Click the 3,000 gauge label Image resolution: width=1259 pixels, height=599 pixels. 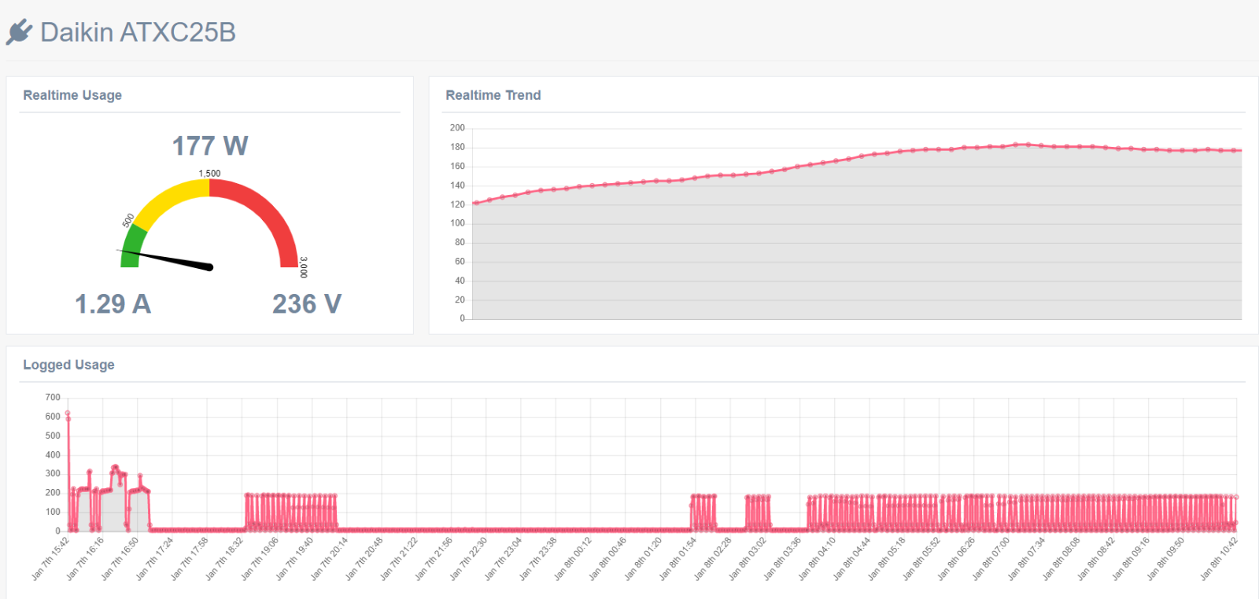tap(304, 267)
